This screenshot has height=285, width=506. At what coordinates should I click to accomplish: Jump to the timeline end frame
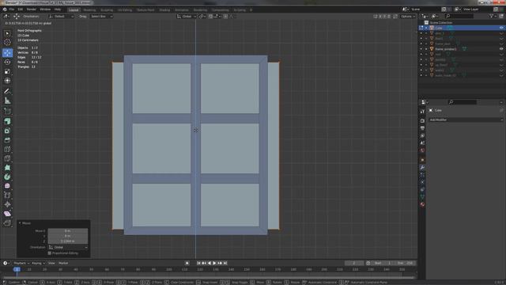225,263
